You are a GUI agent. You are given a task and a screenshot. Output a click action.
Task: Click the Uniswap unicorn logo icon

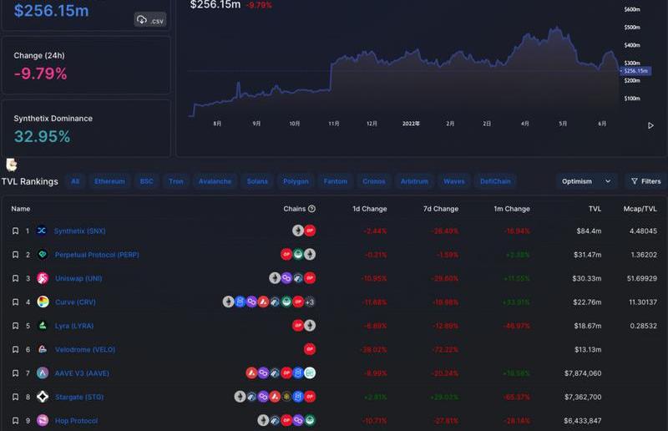point(43,278)
